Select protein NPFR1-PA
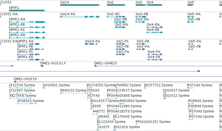Screen dimensions: 222x131 29,44
